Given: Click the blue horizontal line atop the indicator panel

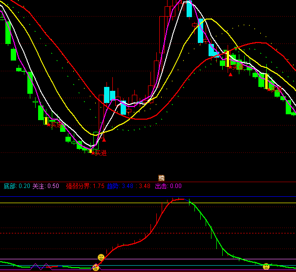Looking at the screenshot, I should (147, 197).
